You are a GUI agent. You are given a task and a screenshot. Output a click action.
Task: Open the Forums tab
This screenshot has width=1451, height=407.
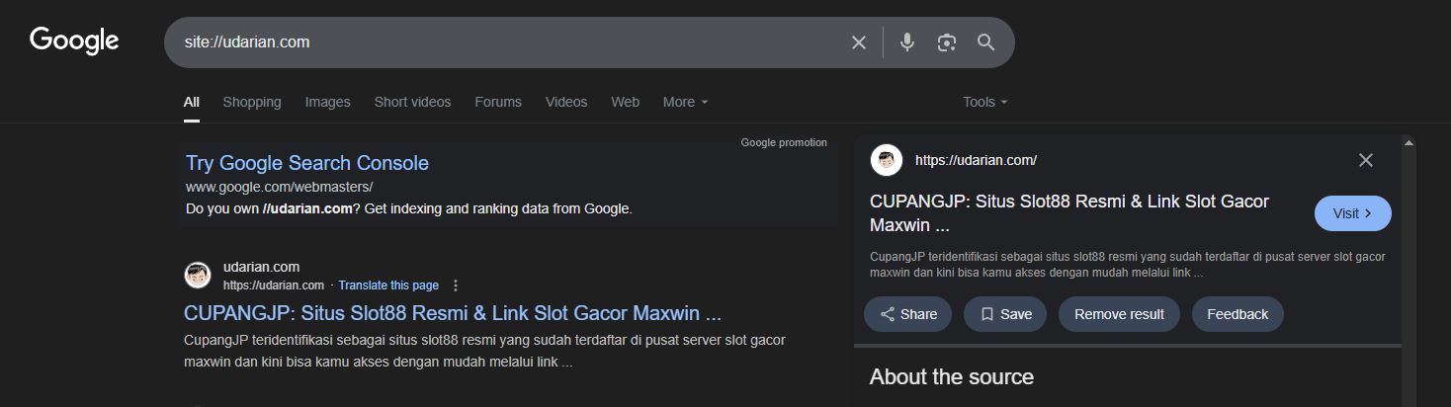[x=498, y=102]
